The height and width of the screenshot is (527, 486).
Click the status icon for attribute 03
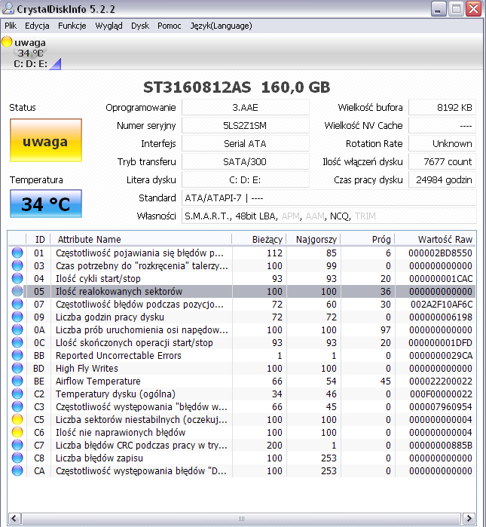[x=17, y=265]
